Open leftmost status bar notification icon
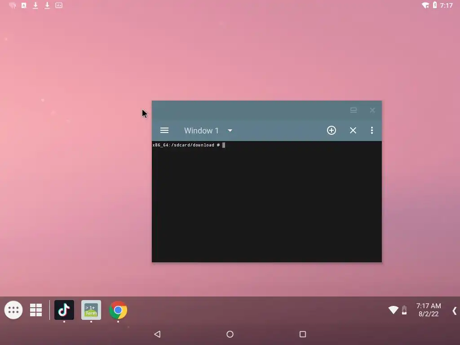 pyautogui.click(x=12, y=5)
